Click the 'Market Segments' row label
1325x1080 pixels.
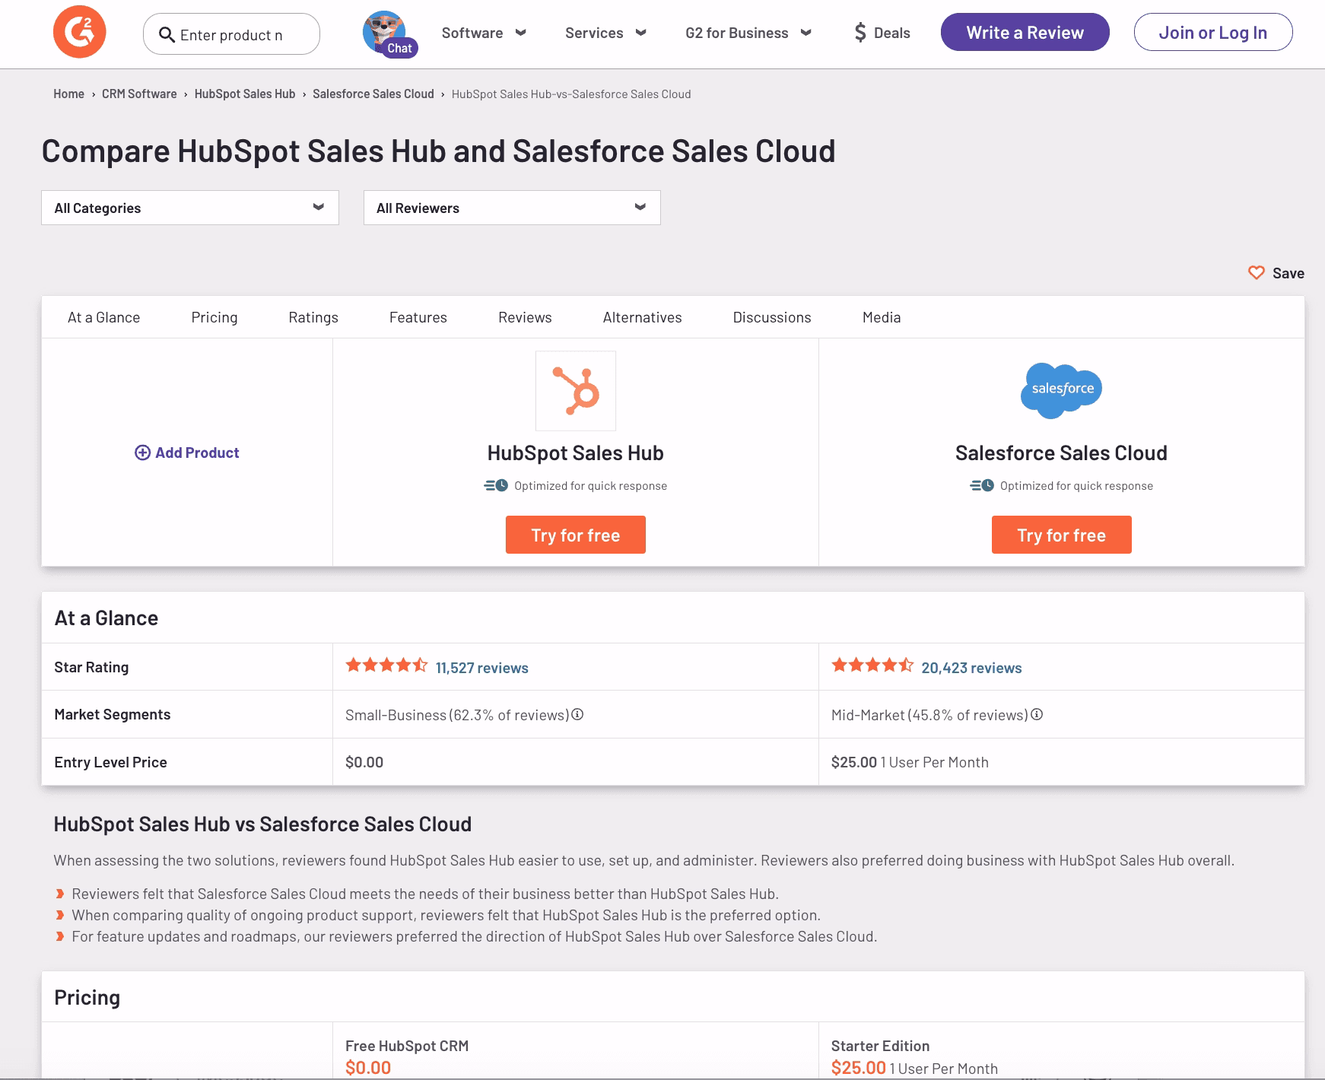pyautogui.click(x=113, y=714)
